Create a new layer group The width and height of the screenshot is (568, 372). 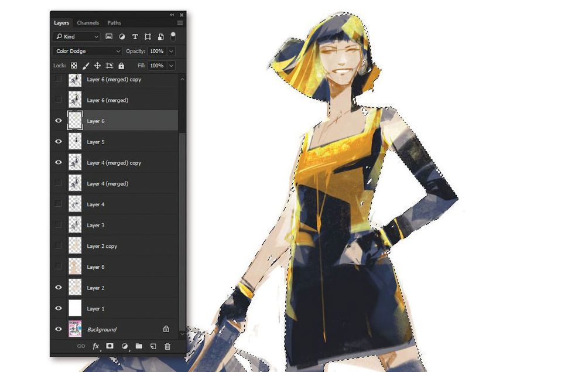[x=139, y=346]
